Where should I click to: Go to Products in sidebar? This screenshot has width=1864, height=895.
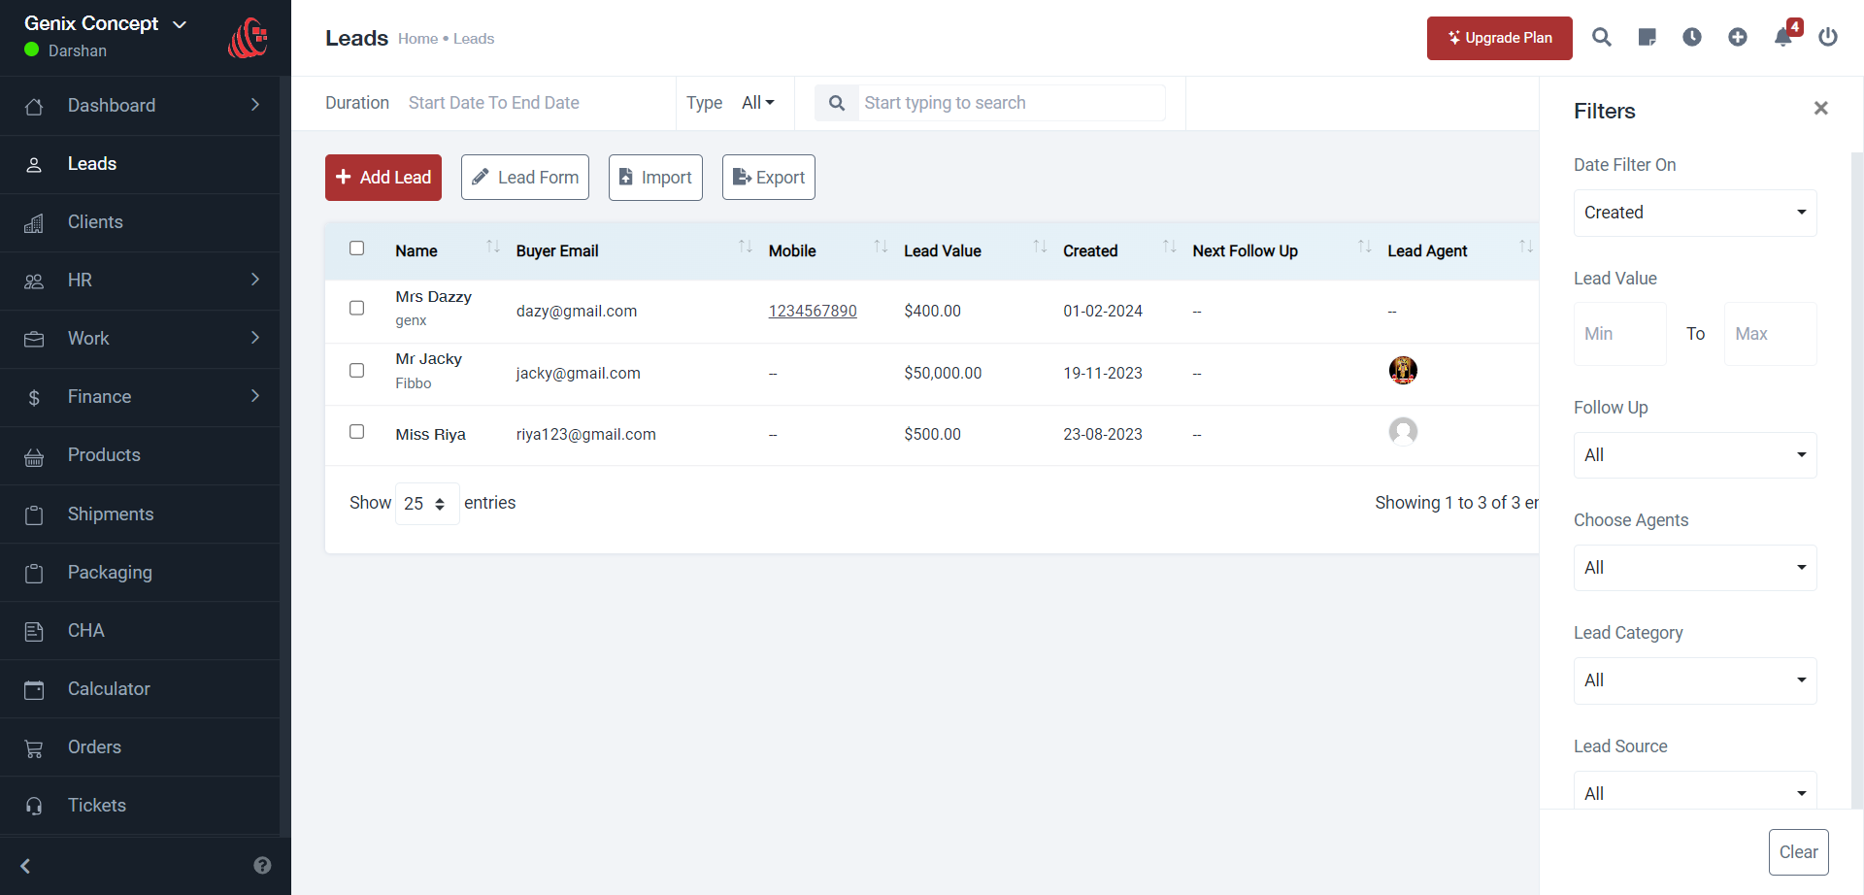[140, 455]
